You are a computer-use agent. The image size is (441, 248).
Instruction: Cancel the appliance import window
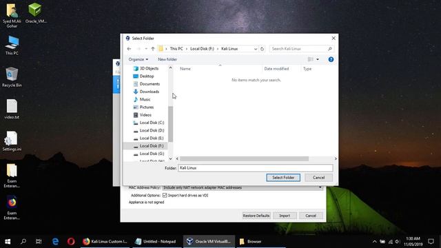[311, 216]
